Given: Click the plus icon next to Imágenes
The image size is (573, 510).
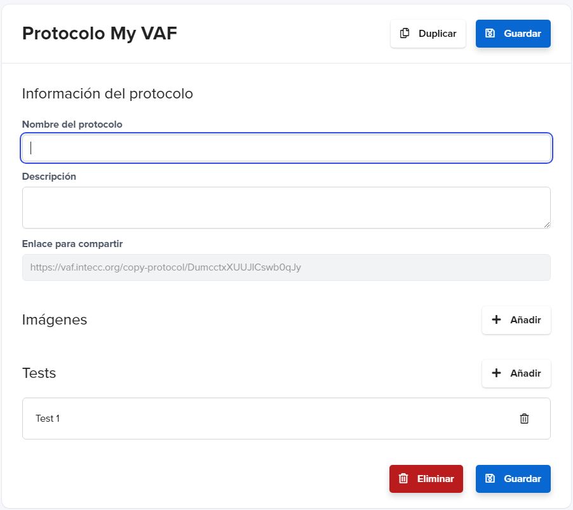Looking at the screenshot, I should coord(496,319).
